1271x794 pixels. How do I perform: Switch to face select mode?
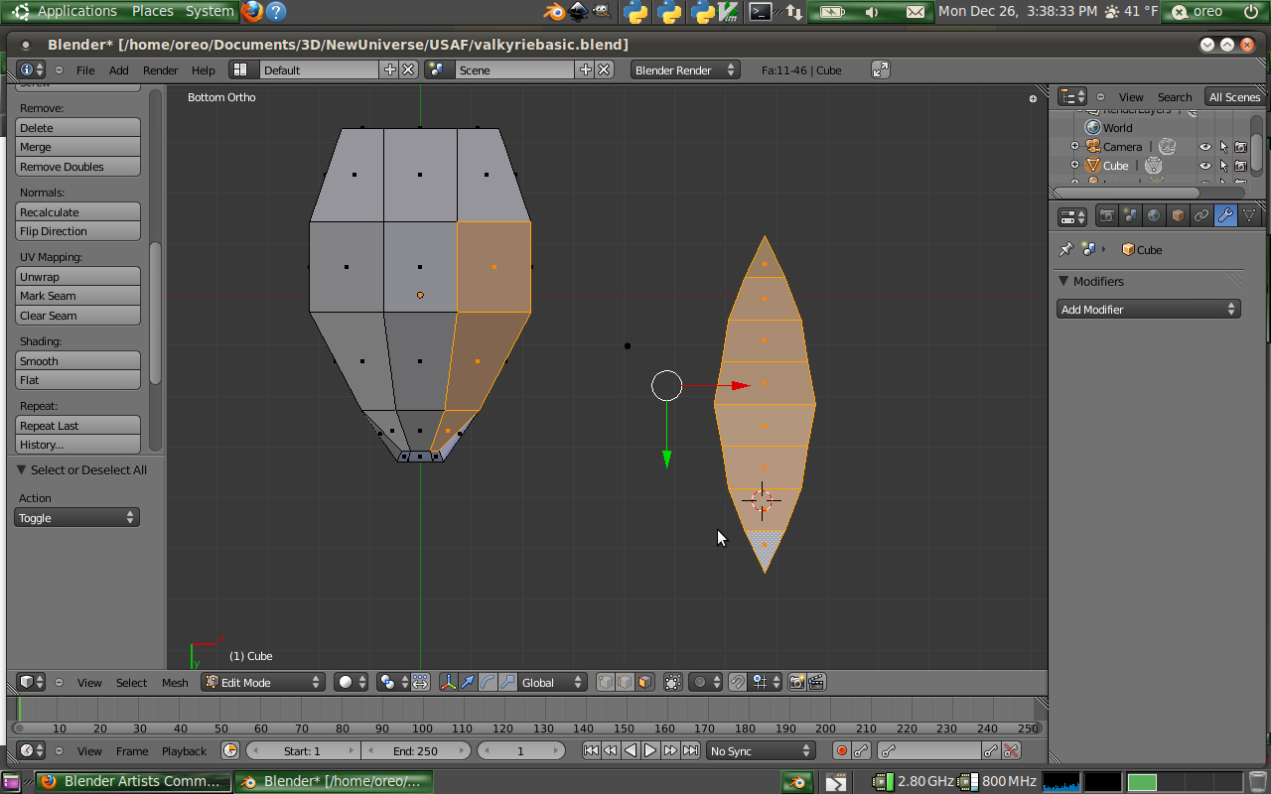[644, 682]
